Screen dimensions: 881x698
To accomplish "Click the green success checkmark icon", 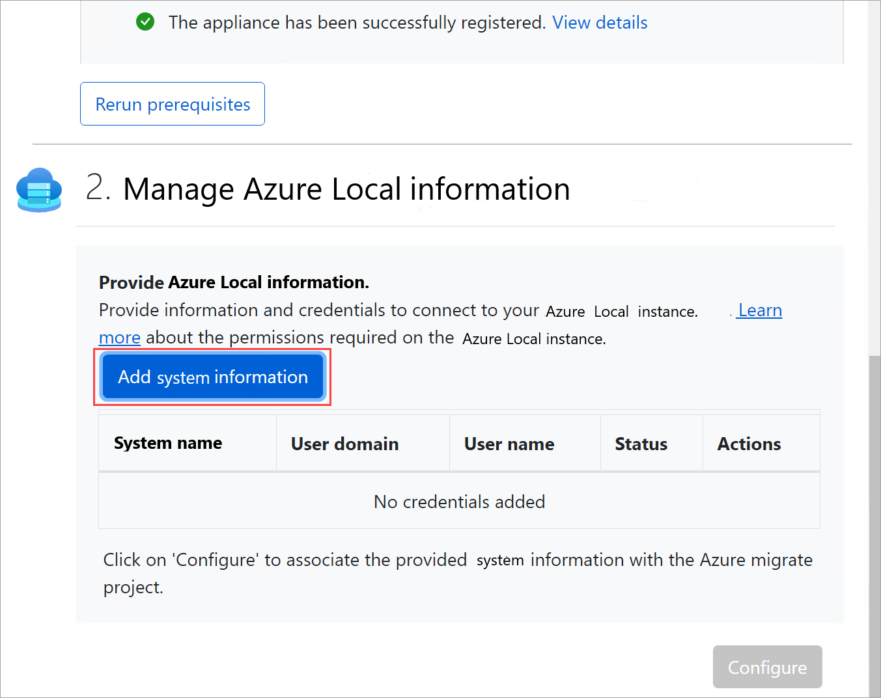I will [x=145, y=21].
